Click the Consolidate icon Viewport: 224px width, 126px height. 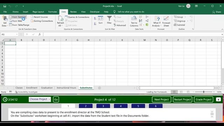tap(147, 17)
